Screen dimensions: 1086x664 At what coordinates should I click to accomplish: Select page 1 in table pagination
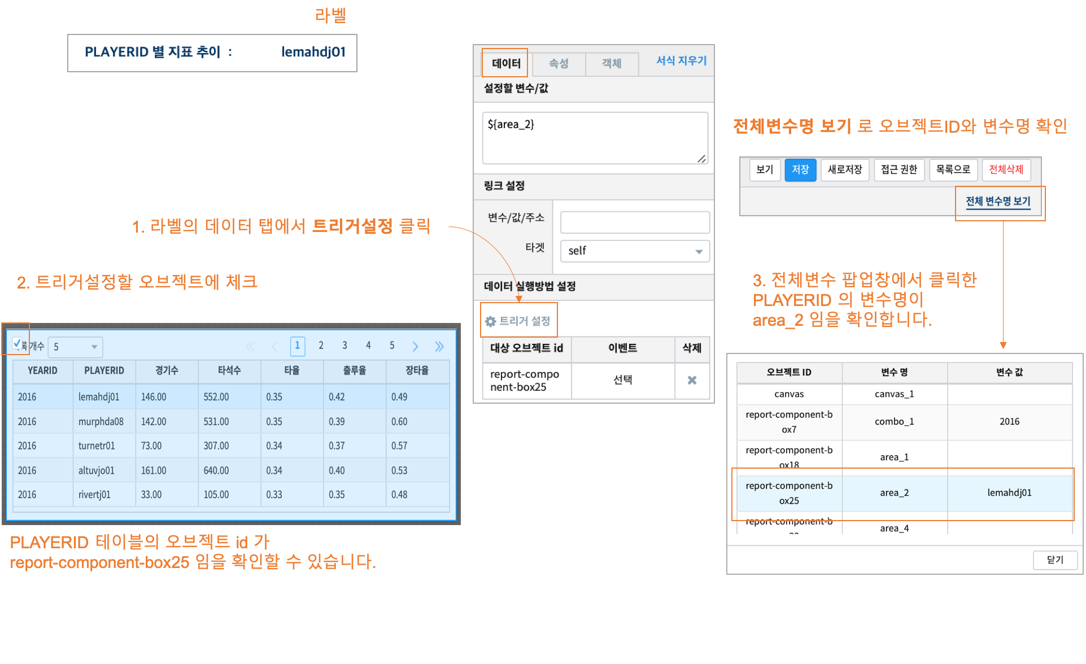[x=298, y=346]
